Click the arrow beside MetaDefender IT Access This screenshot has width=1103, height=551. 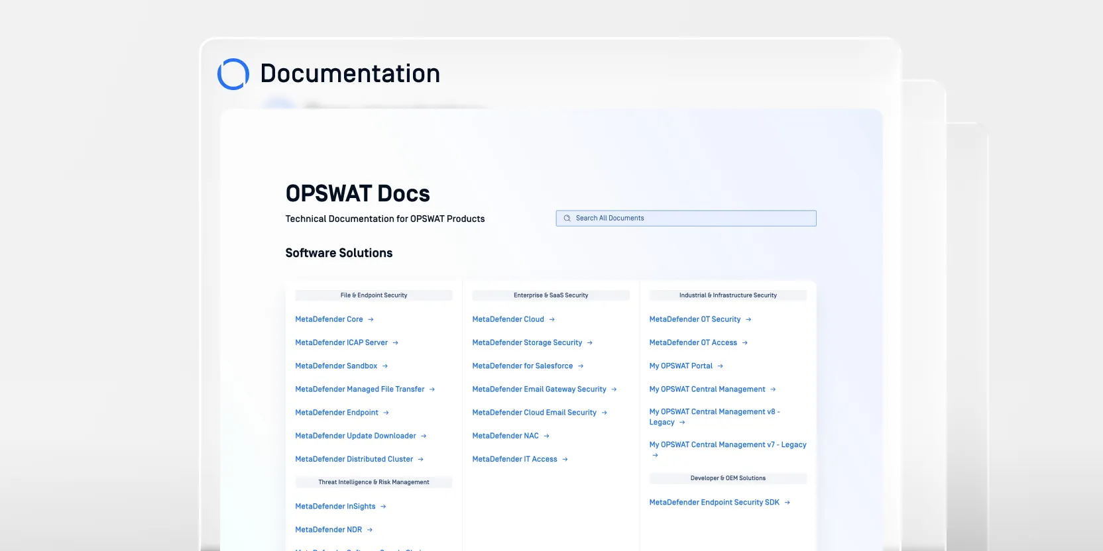pos(565,460)
